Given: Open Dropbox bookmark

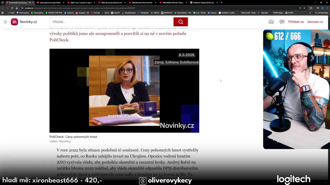Looking at the screenshot, I should [x=212, y=13].
